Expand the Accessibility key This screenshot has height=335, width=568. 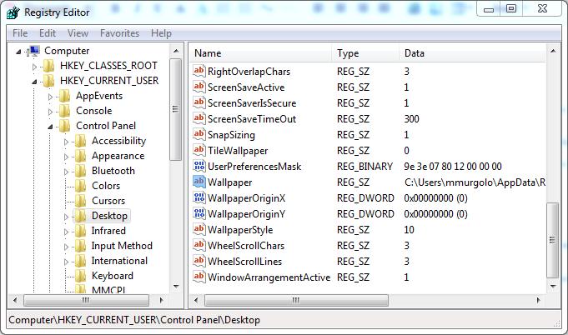pos(66,142)
